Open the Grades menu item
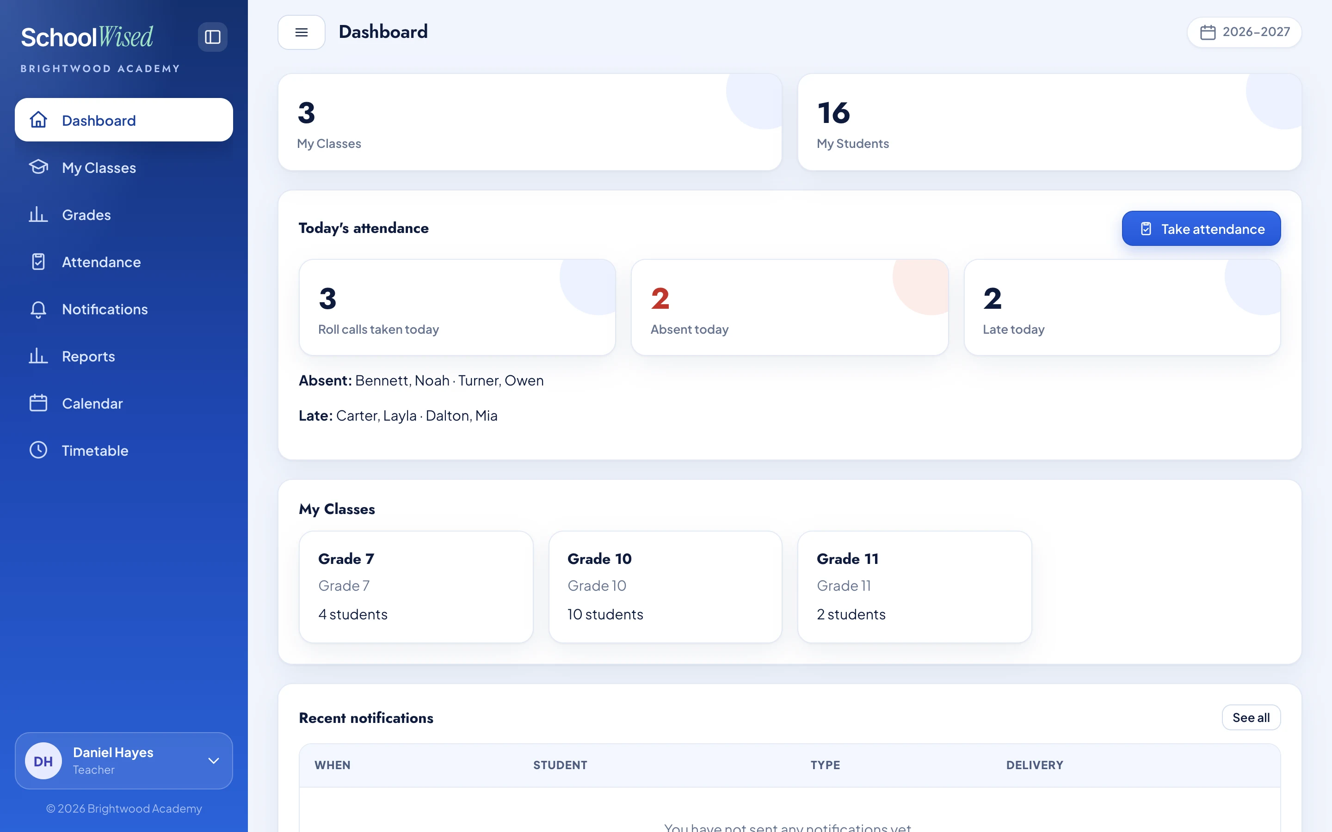 click(124, 214)
